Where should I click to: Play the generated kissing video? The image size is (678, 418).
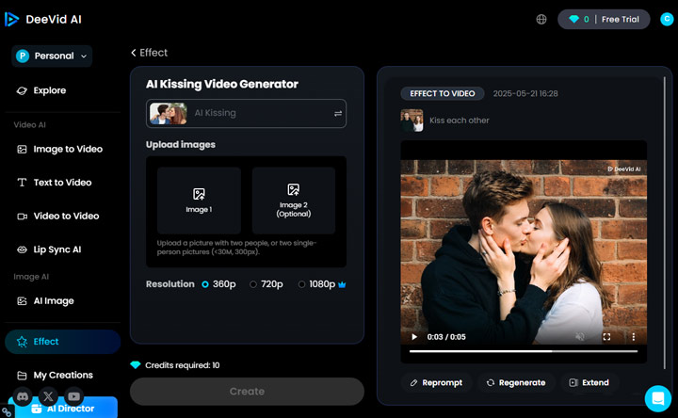414,337
